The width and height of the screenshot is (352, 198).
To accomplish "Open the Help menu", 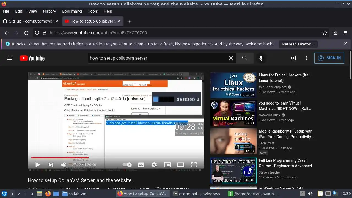I will 108,11.
